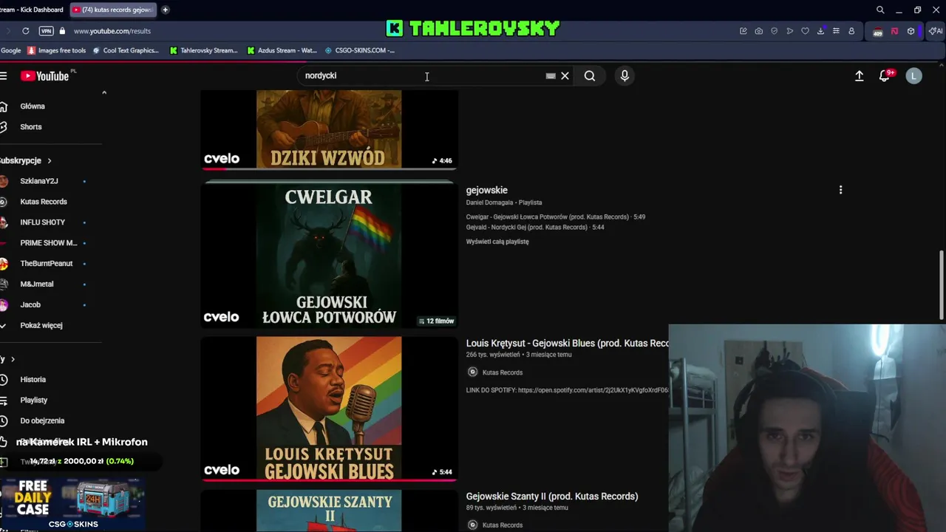Click the lock site info icon
Screen dimensions: 946x532
pyautogui.click(x=62, y=31)
